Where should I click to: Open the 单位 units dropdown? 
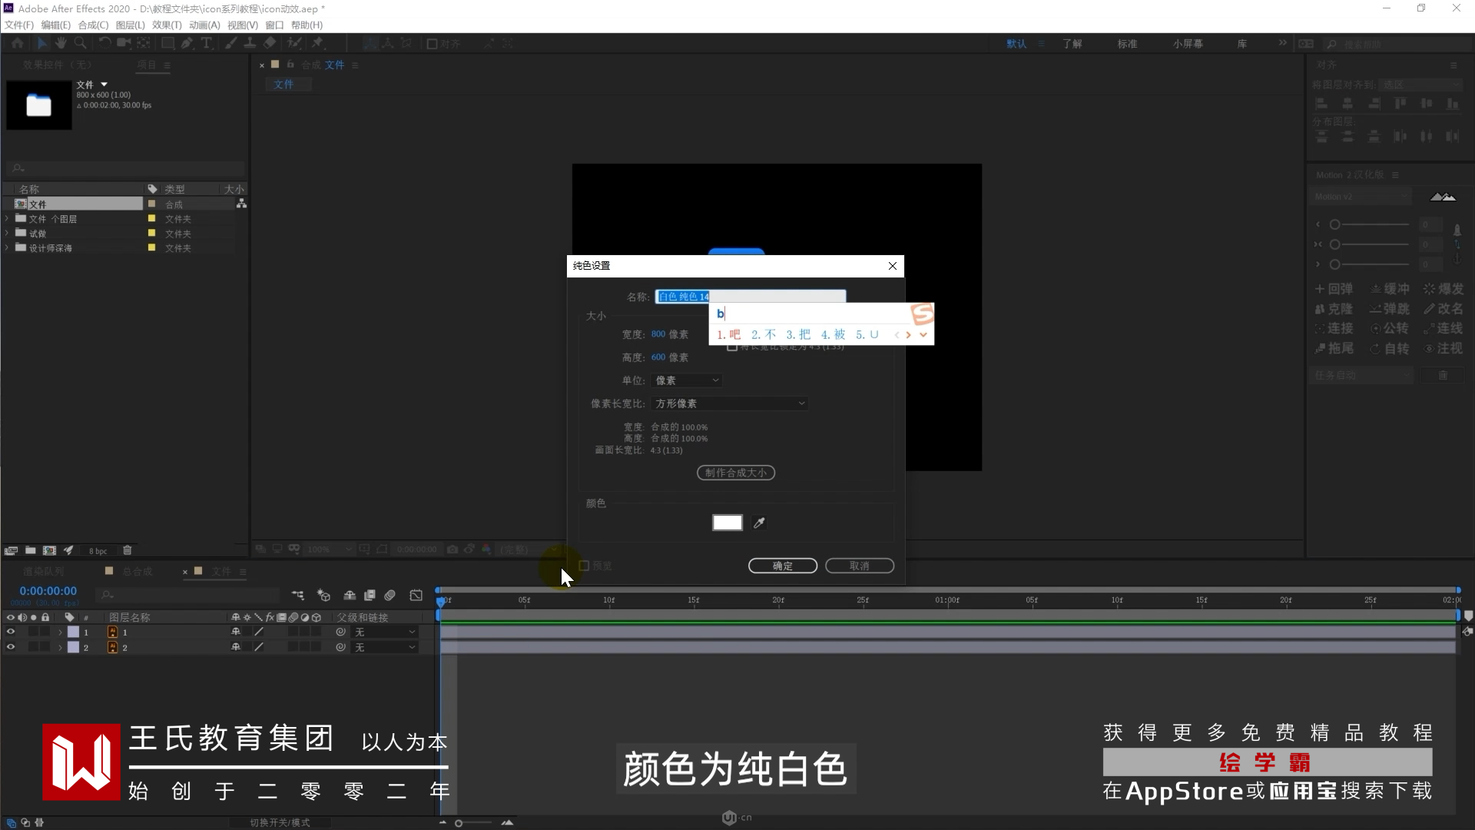tap(686, 380)
